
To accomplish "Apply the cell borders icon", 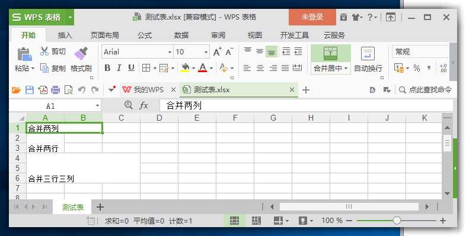I will pos(146,68).
